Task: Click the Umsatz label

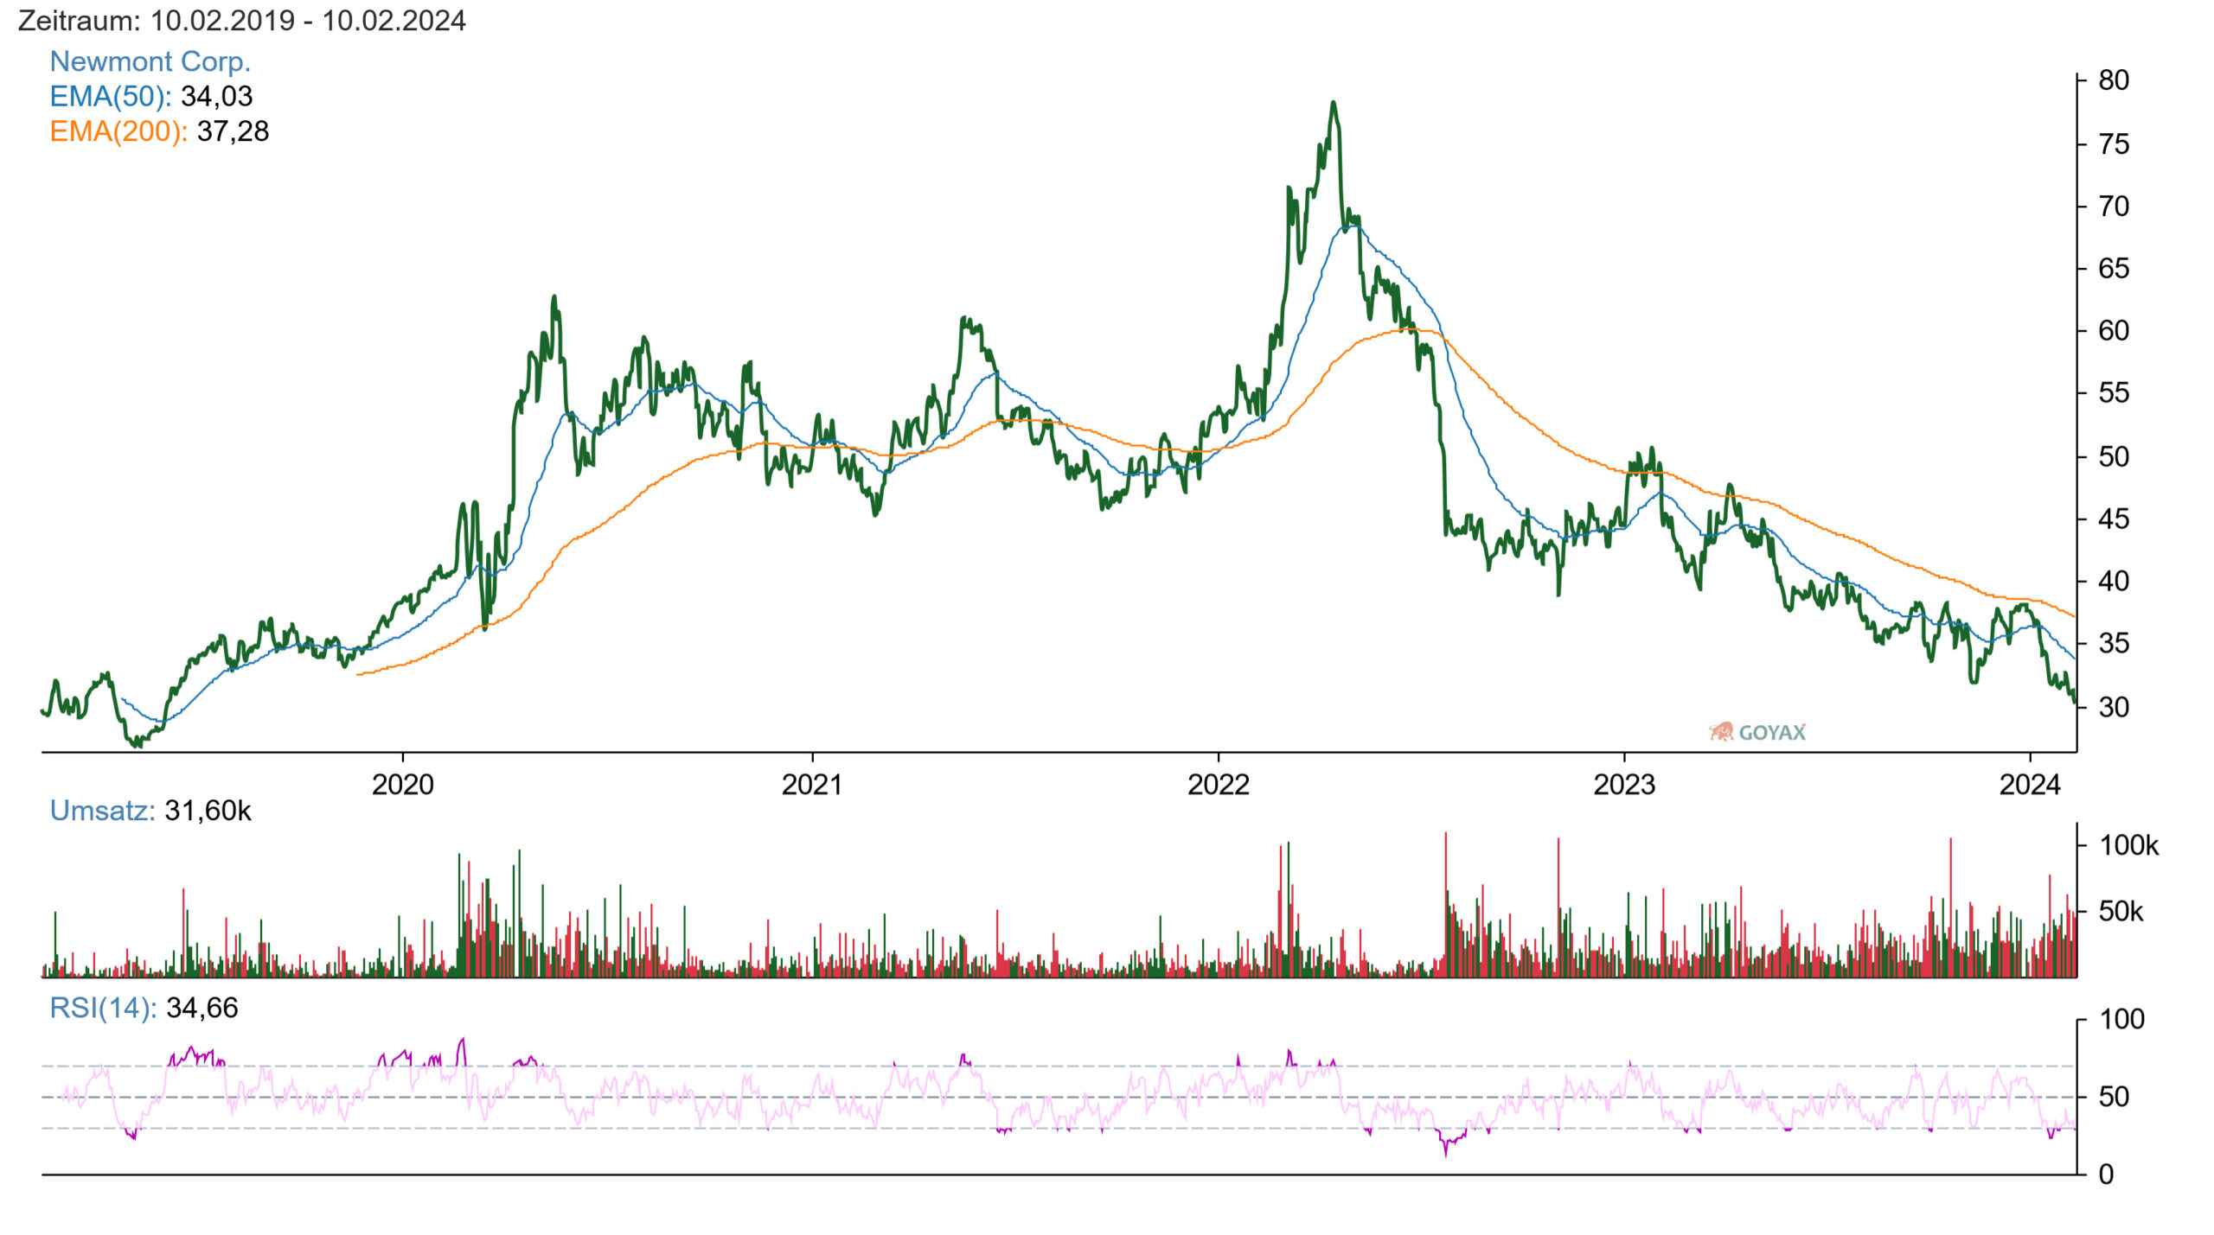Action: pos(102,811)
